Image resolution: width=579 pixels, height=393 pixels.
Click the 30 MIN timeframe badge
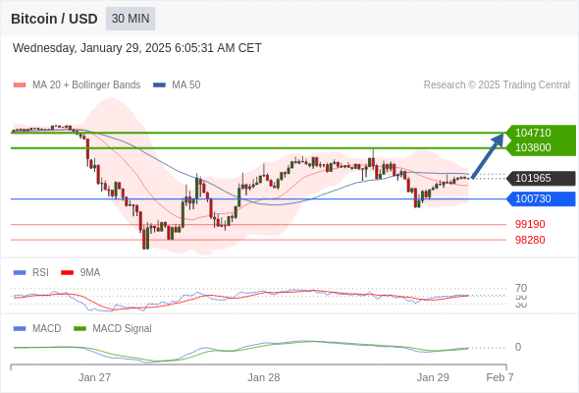(x=131, y=19)
